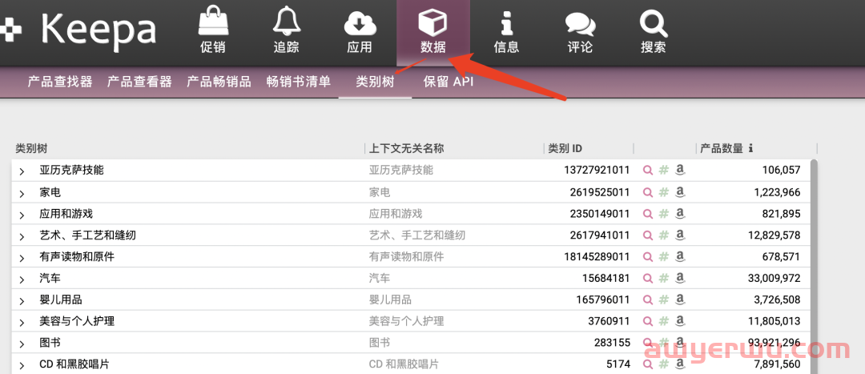
Task: Click category ID 2619525011
Action: [600, 192]
